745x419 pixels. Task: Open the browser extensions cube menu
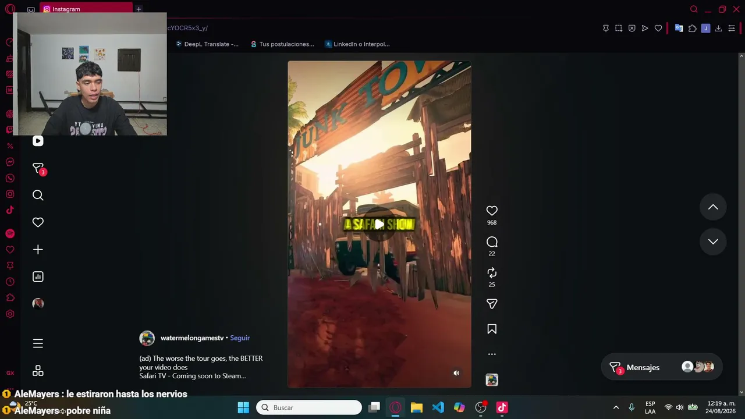point(692,28)
